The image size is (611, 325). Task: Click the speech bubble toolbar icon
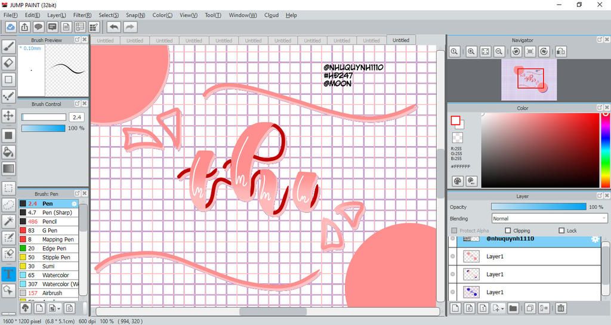coord(38,27)
